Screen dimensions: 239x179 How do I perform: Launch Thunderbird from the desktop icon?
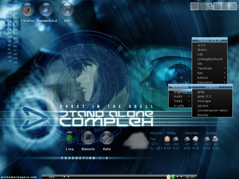[x=46, y=10]
